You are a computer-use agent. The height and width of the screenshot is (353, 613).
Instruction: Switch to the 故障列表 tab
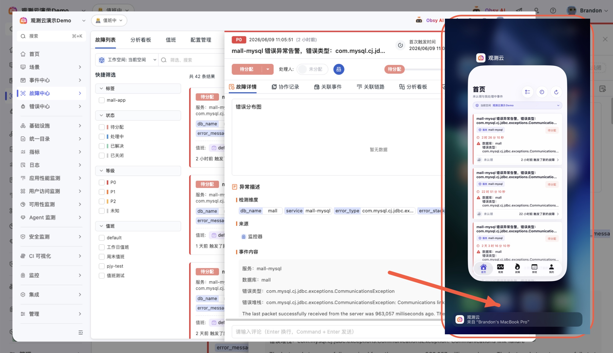105,40
